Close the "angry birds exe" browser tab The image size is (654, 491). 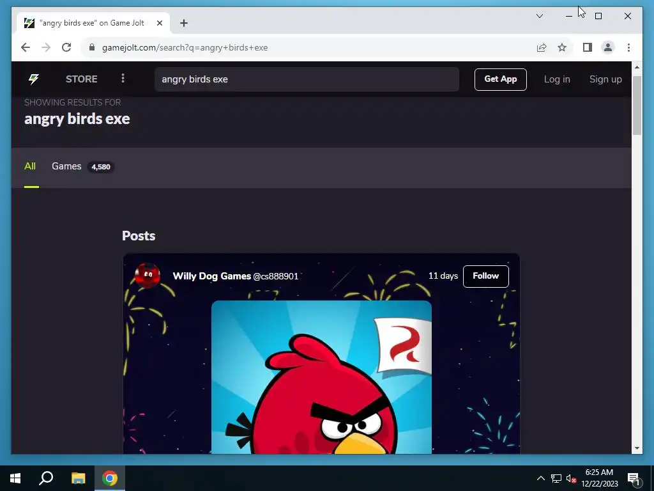click(159, 23)
